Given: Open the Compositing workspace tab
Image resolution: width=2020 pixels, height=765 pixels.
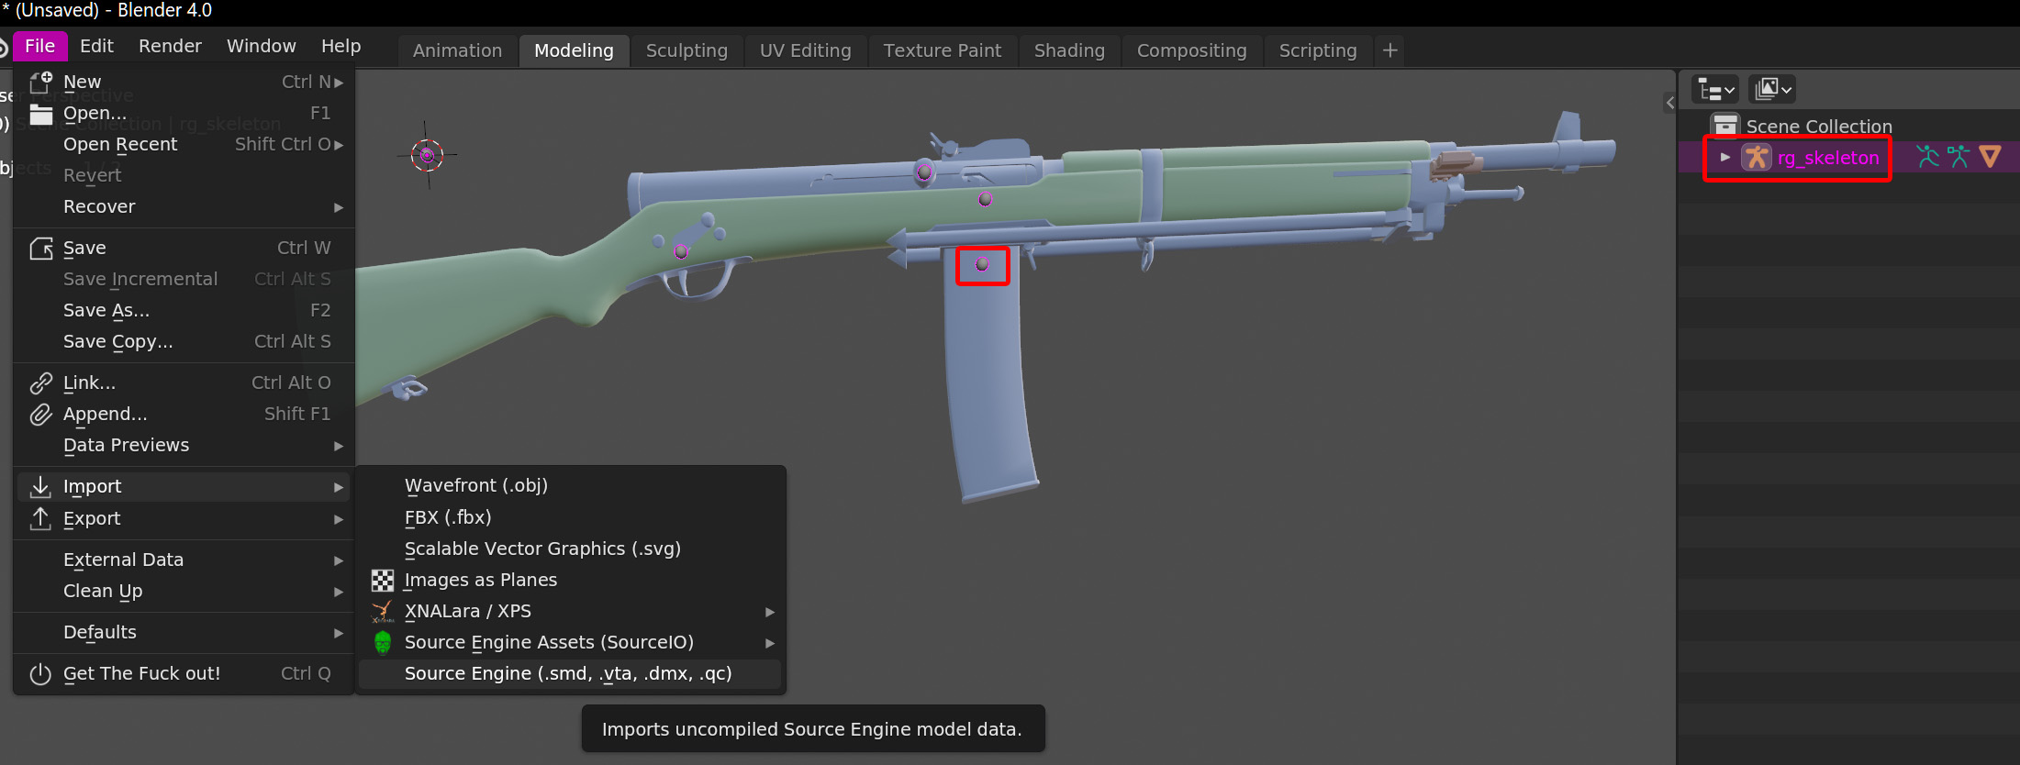Looking at the screenshot, I should pyautogui.click(x=1191, y=50).
